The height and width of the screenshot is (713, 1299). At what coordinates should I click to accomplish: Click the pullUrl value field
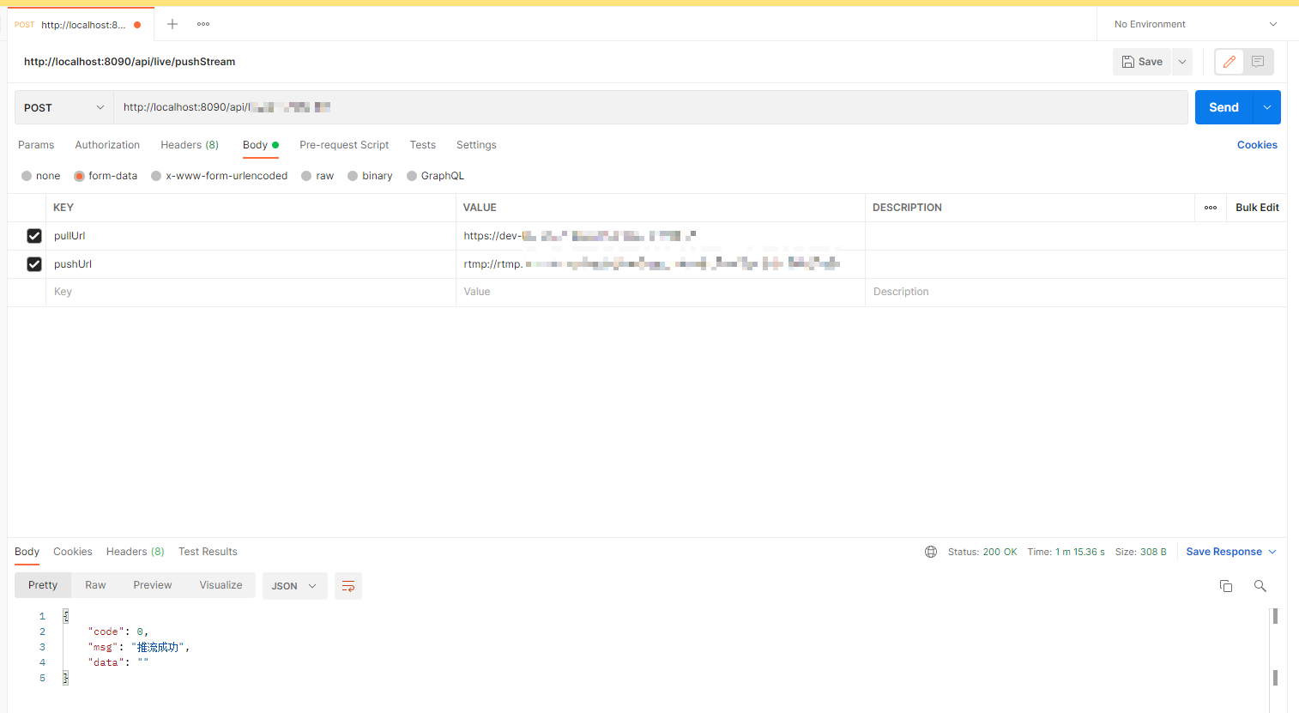pyautogui.click(x=661, y=236)
